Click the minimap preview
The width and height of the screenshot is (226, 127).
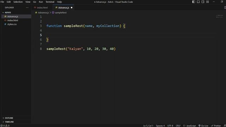coord(219,16)
